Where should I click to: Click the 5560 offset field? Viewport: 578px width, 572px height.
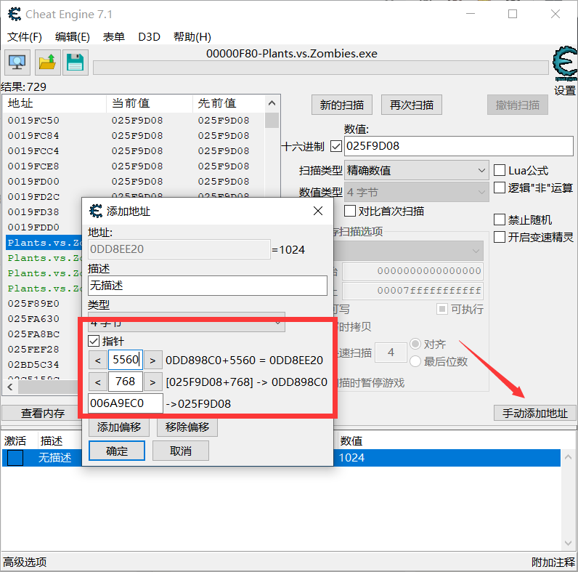(x=126, y=360)
